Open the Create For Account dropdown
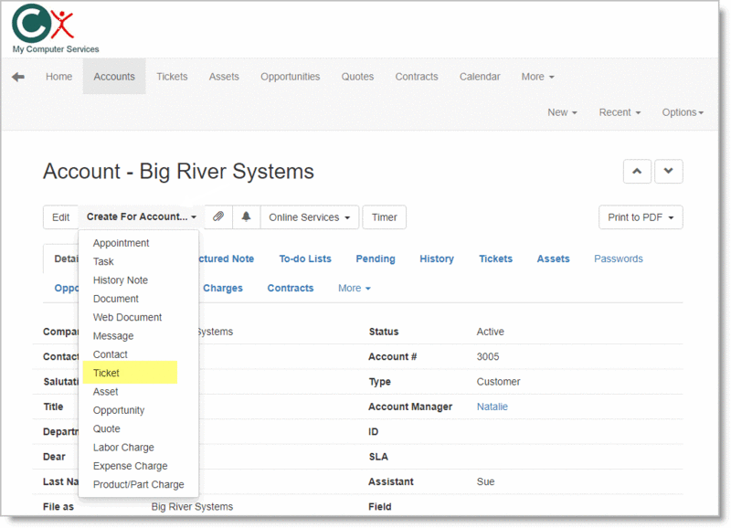 (139, 216)
